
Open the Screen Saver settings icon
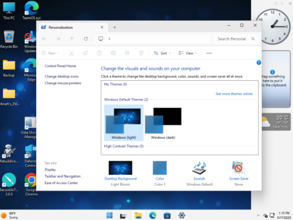coord(239,168)
